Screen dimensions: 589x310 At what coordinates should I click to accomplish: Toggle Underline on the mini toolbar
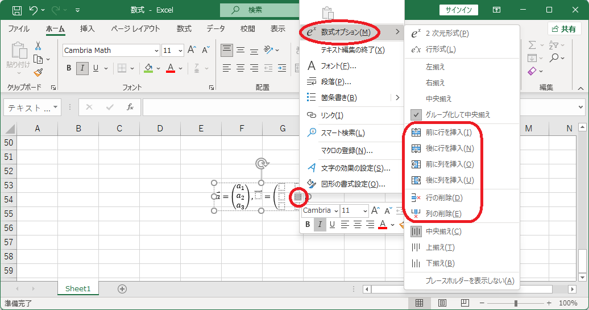[x=332, y=224]
